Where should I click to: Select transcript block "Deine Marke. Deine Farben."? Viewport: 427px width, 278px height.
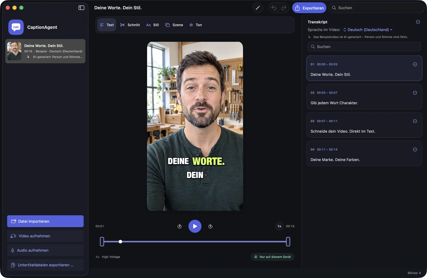(x=364, y=153)
